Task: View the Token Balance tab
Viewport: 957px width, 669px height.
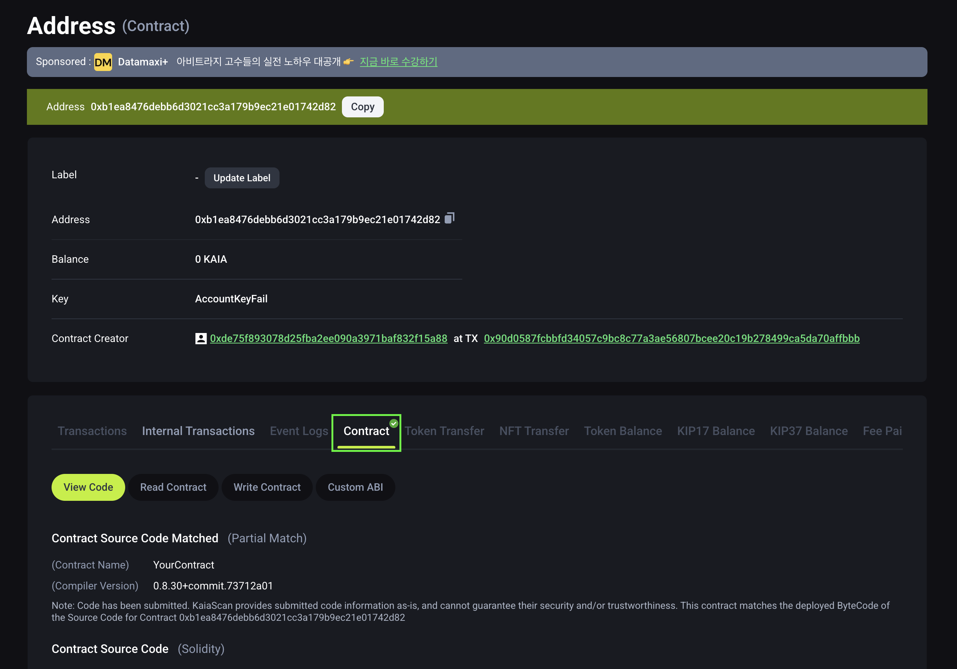Action: 623,431
